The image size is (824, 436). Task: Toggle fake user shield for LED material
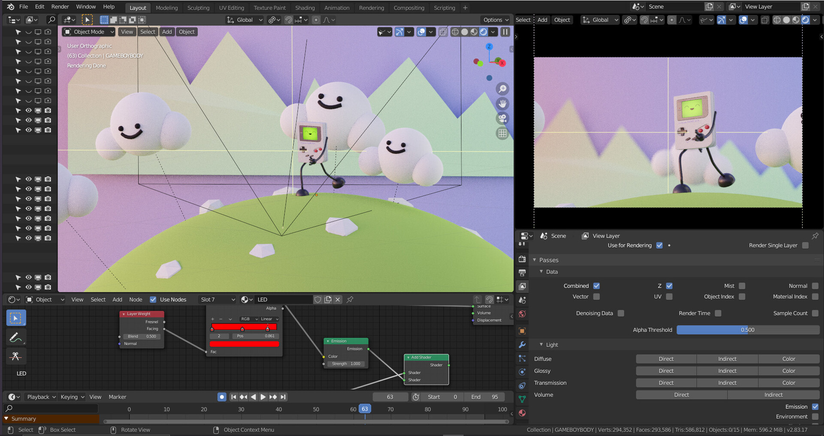pos(318,299)
